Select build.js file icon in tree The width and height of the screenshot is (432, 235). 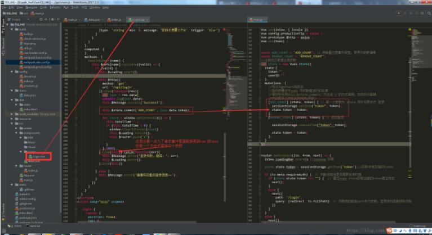tap(21, 34)
